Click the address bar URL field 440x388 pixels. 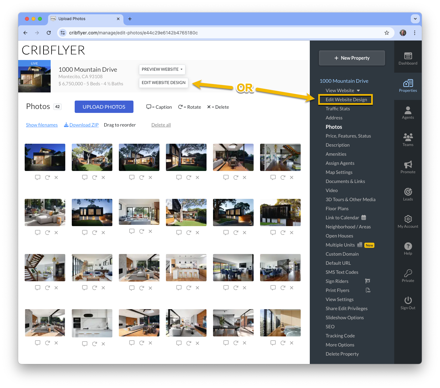(226, 33)
